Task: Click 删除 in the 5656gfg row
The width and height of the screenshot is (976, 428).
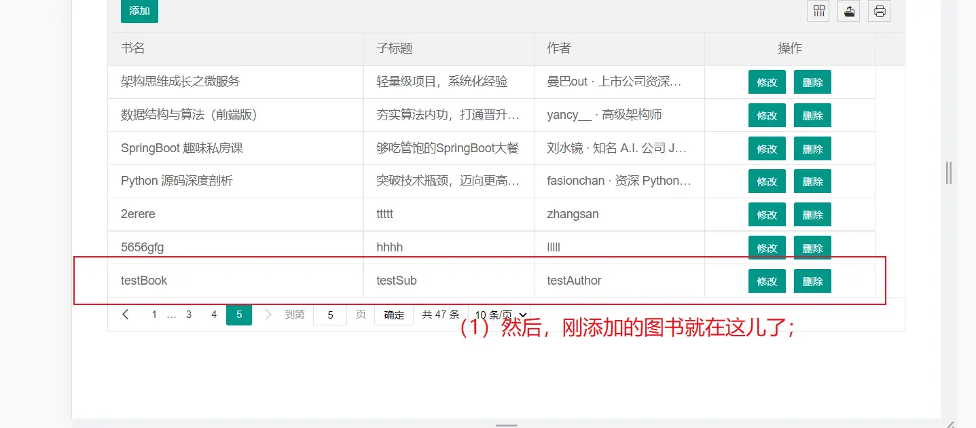Action: click(x=812, y=248)
